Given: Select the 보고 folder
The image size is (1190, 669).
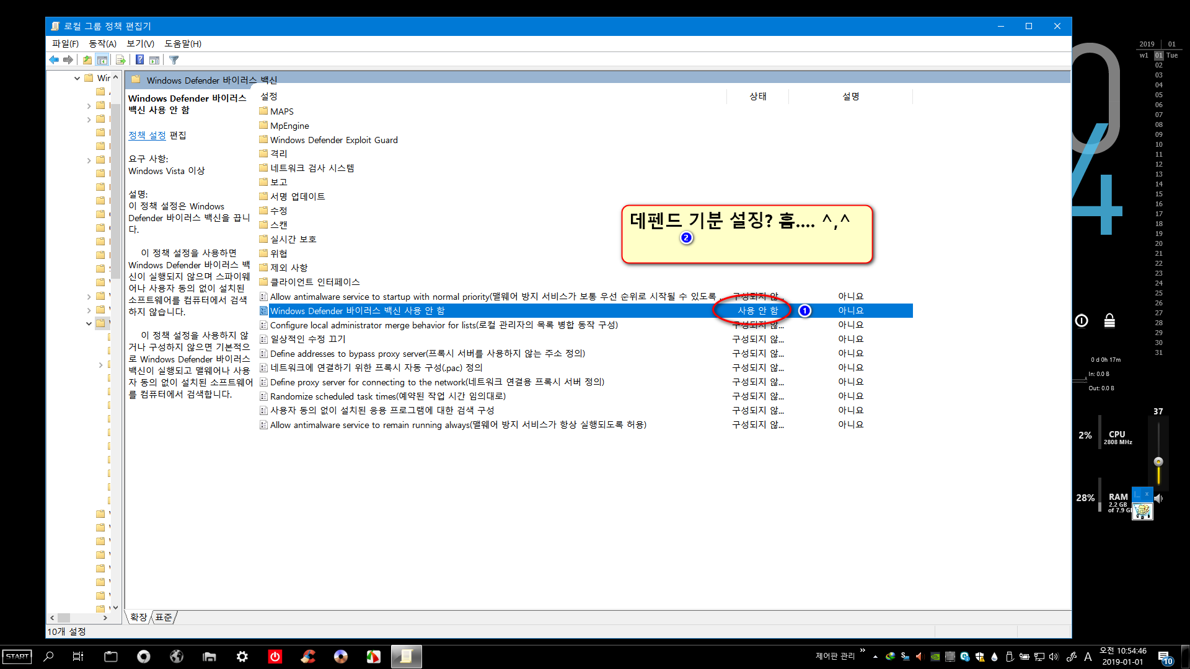Looking at the screenshot, I should click(x=273, y=182).
